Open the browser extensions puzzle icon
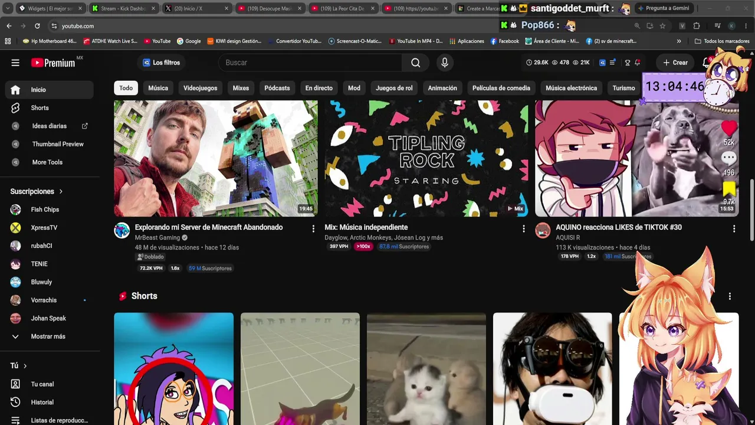The image size is (755, 425). (697, 26)
